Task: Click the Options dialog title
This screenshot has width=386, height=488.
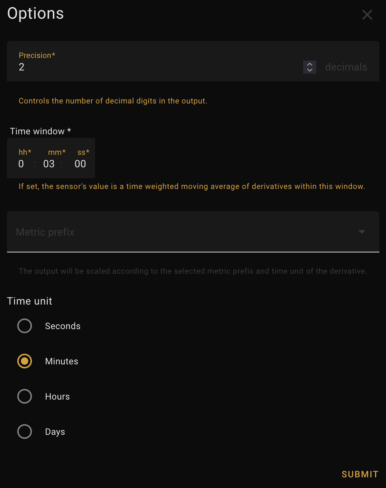Action: (x=35, y=13)
